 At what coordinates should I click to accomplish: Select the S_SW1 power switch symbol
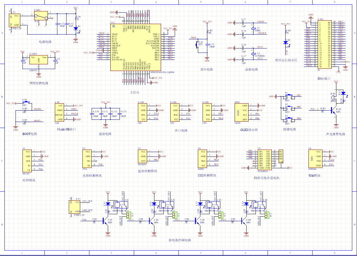coord(41,16)
